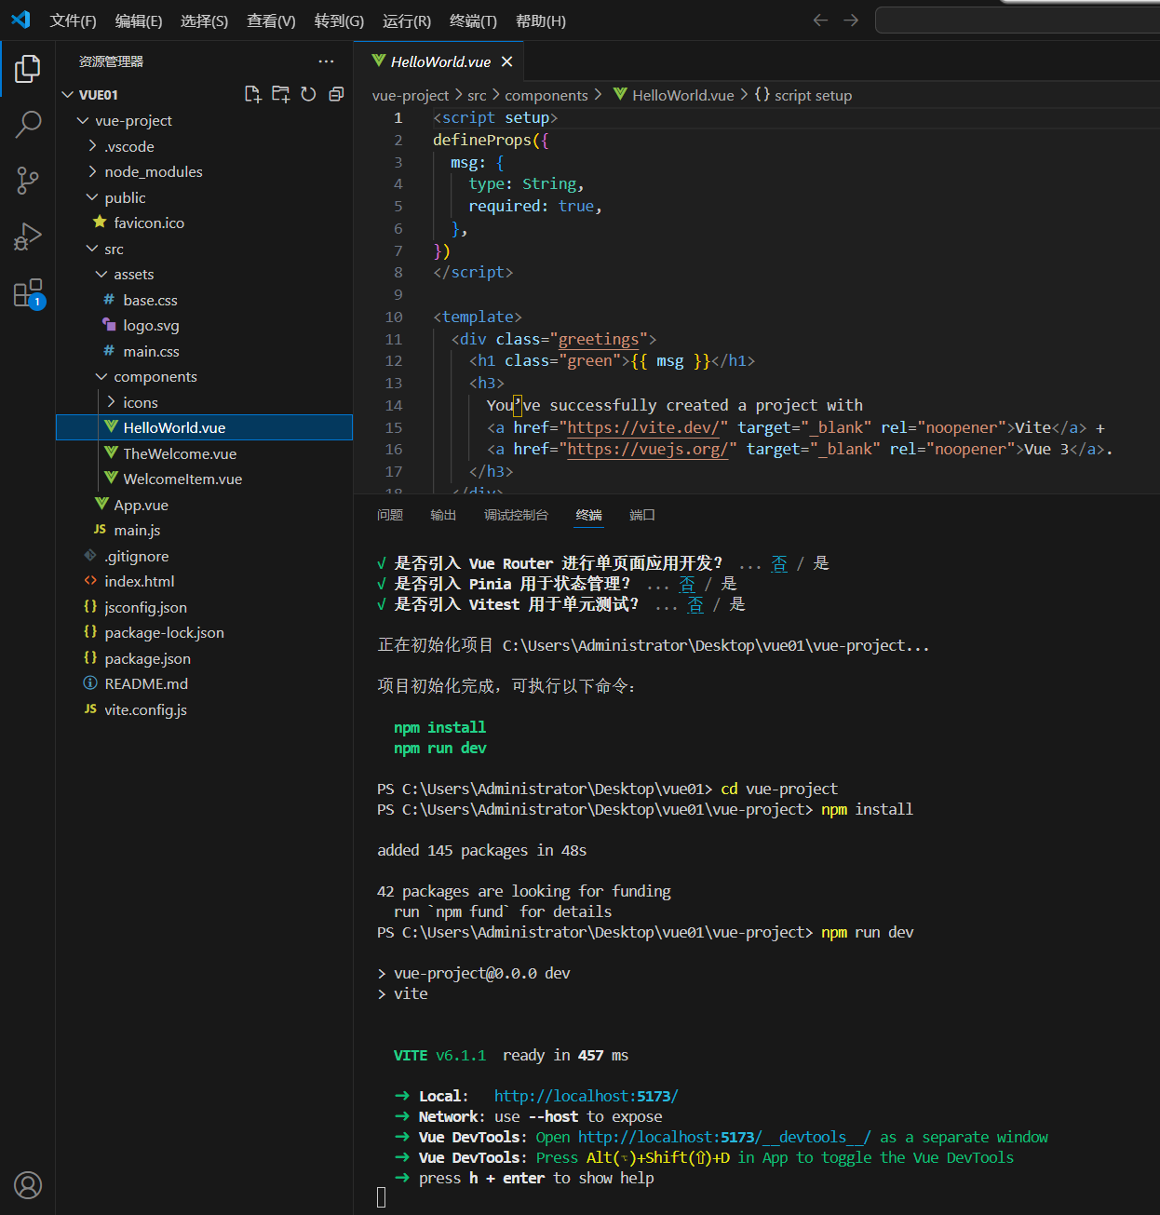Open TheWelcome.vue file
The height and width of the screenshot is (1215, 1160).
point(204,453)
